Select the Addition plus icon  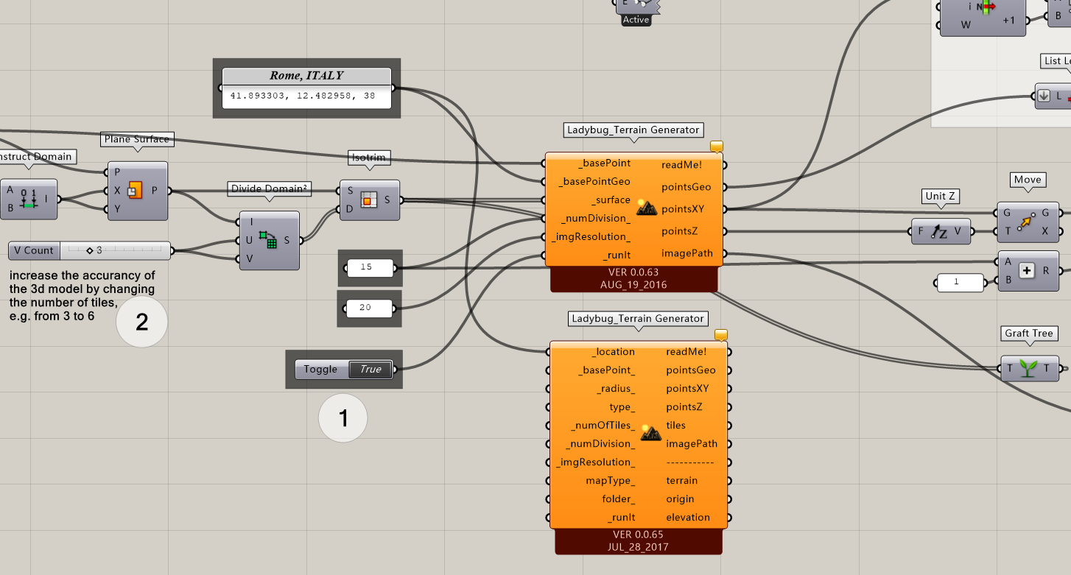(1027, 271)
